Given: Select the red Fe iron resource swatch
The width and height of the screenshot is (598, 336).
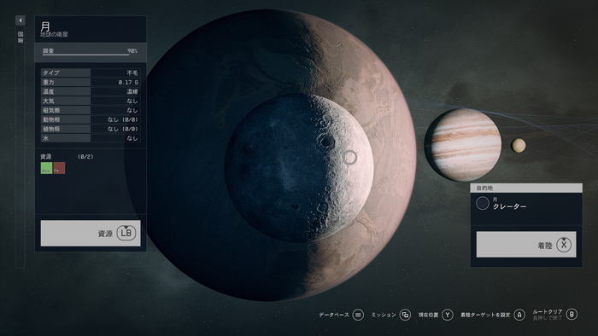Looking at the screenshot, I should (x=59, y=168).
